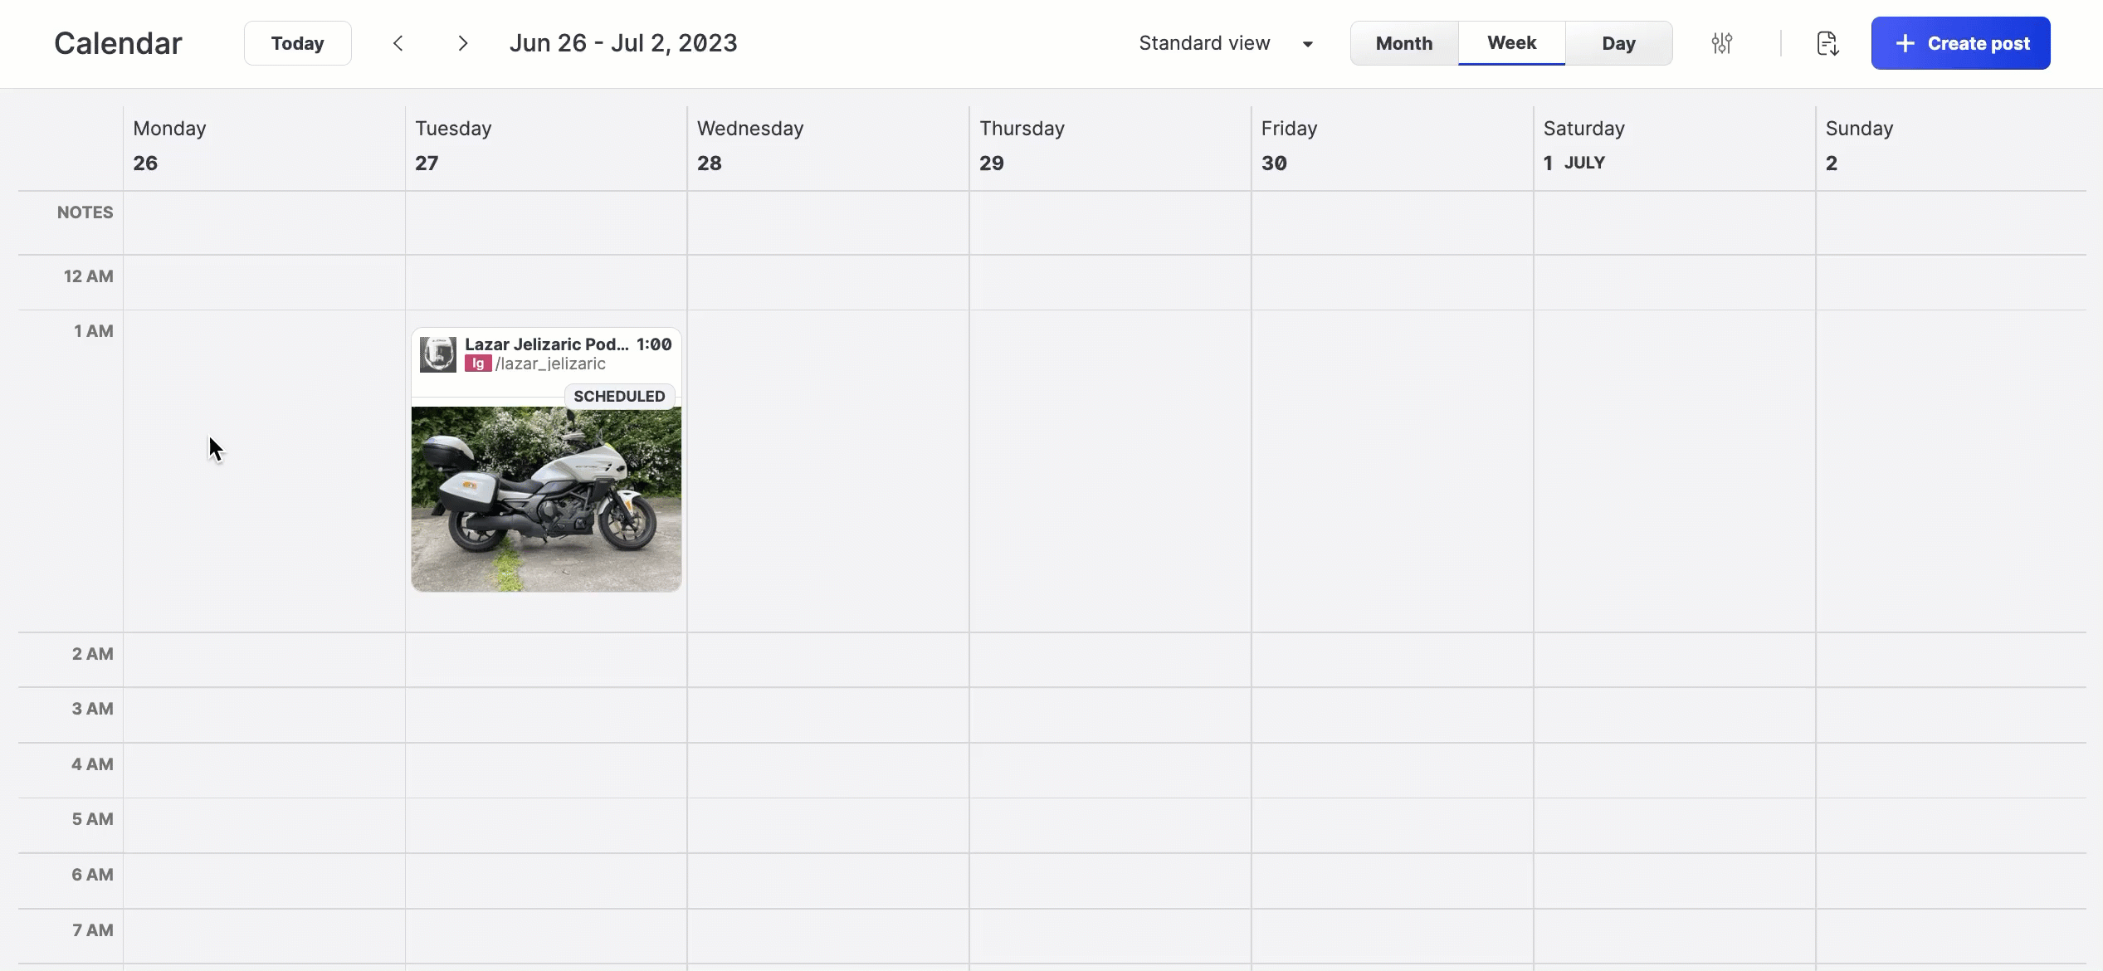Click the Monday 26 notes cell

264,222
